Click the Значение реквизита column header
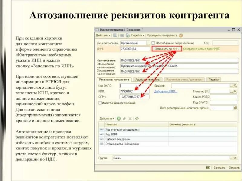Viewport: 242px width, 181px height. 203,124
